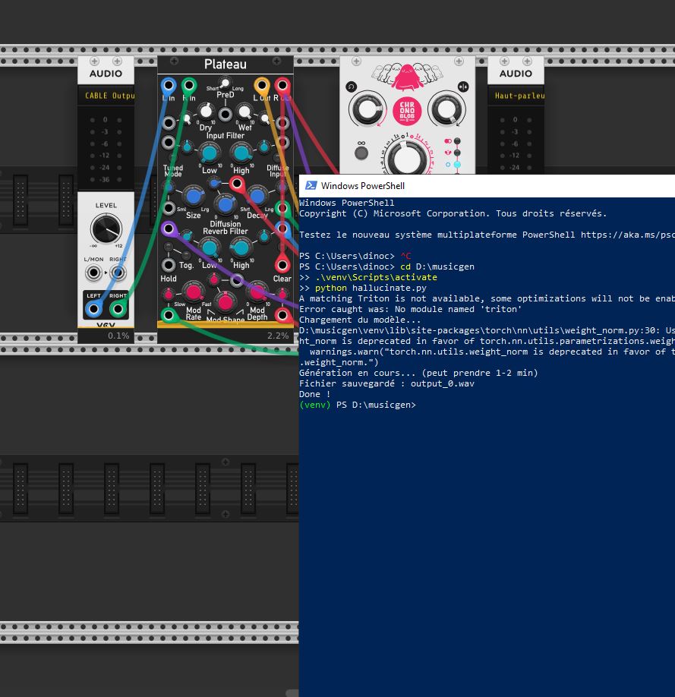
Task: Click the Mod Rate knob on Plateau
Action: click(x=193, y=292)
